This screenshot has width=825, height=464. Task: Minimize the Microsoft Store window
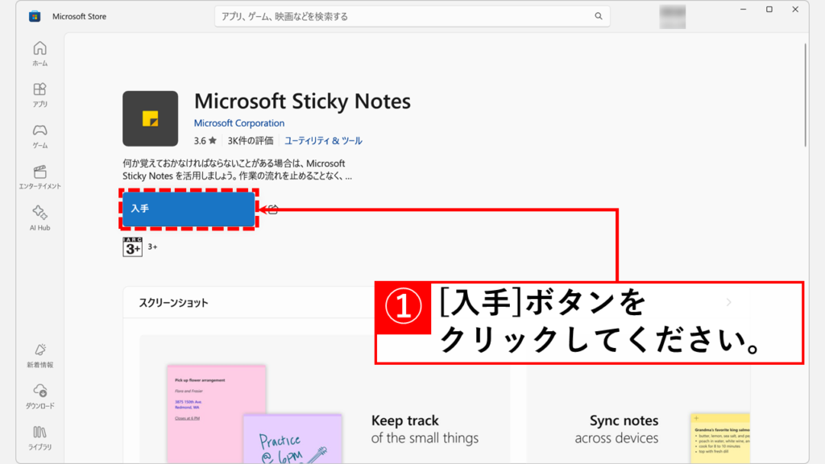point(743,10)
